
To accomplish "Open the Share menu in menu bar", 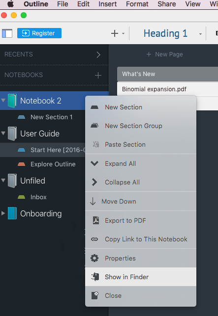I will pos(167,4).
